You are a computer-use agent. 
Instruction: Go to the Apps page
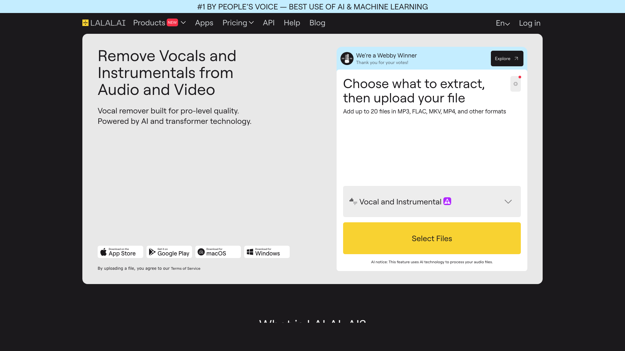coord(204,23)
